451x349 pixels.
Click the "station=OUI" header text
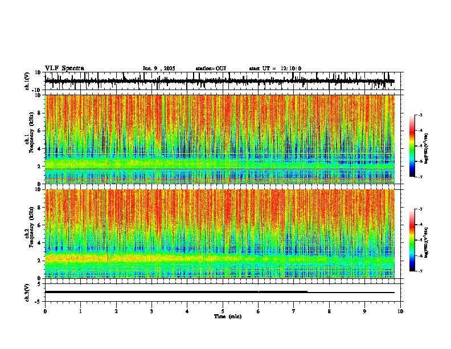click(x=211, y=68)
